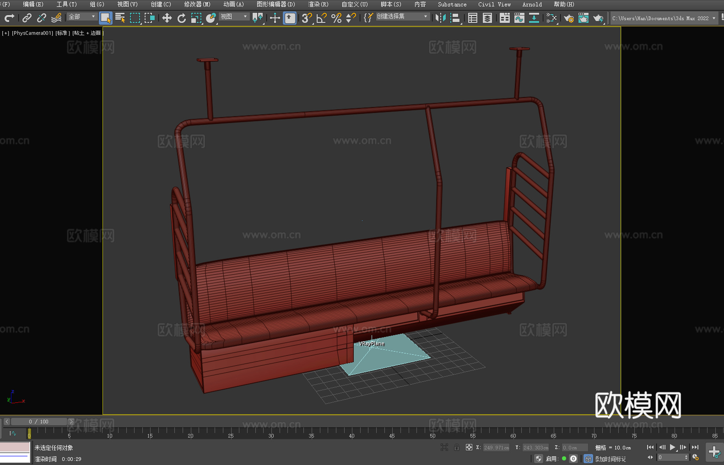
Task: Open project path dropdown
Action: point(664,18)
